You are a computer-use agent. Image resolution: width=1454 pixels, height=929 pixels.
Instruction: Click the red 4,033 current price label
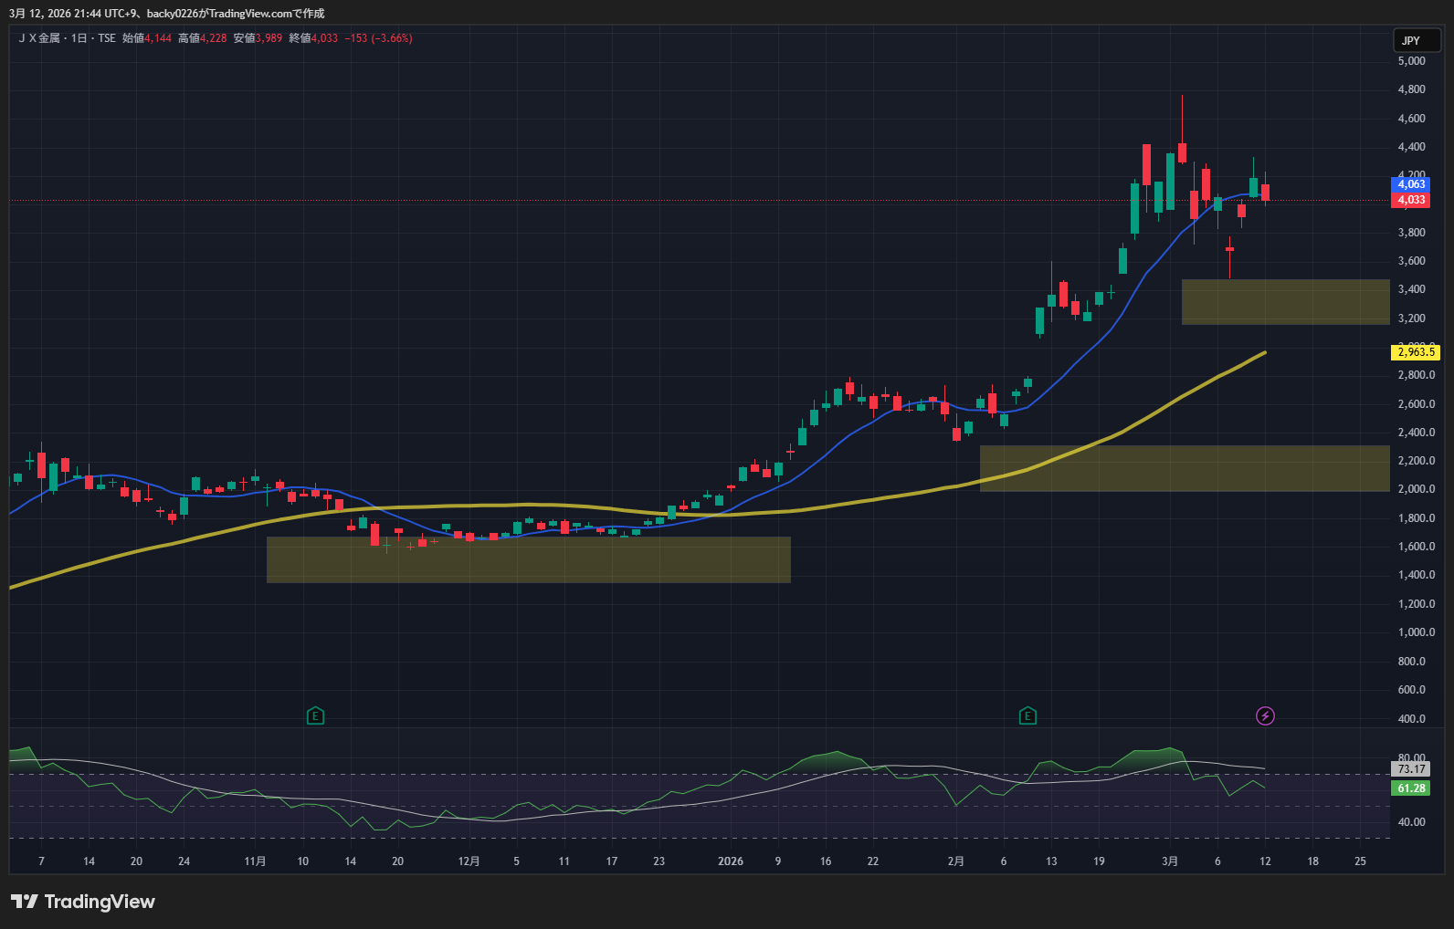(1411, 200)
